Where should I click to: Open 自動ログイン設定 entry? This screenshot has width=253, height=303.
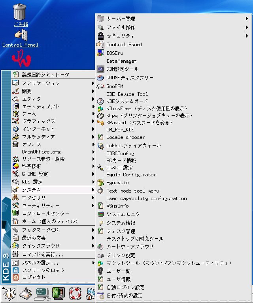tap(174, 287)
